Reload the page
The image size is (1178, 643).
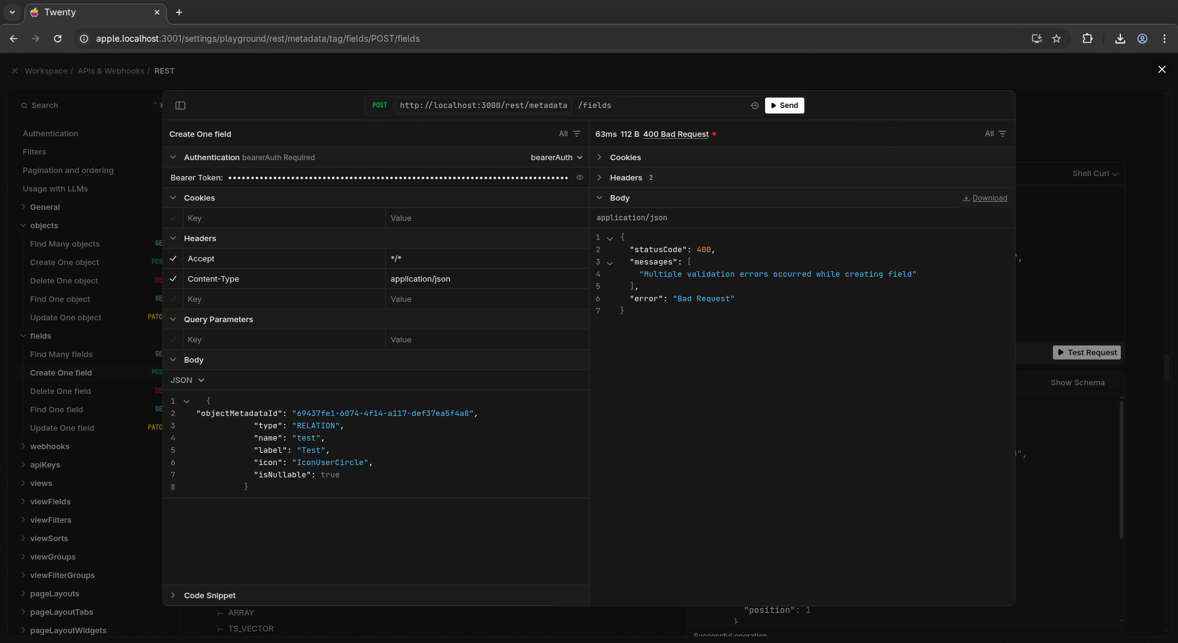[x=58, y=39]
